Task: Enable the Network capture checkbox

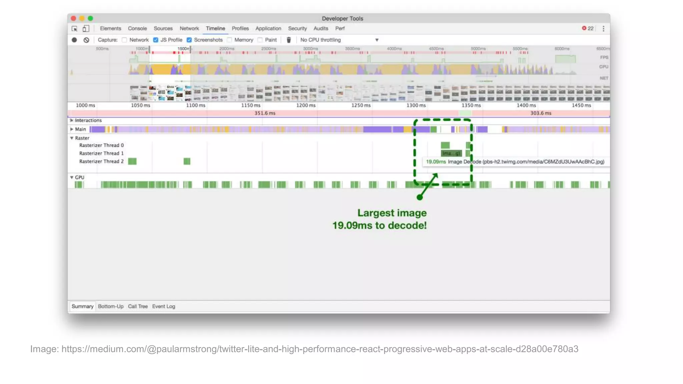Action: [124, 40]
